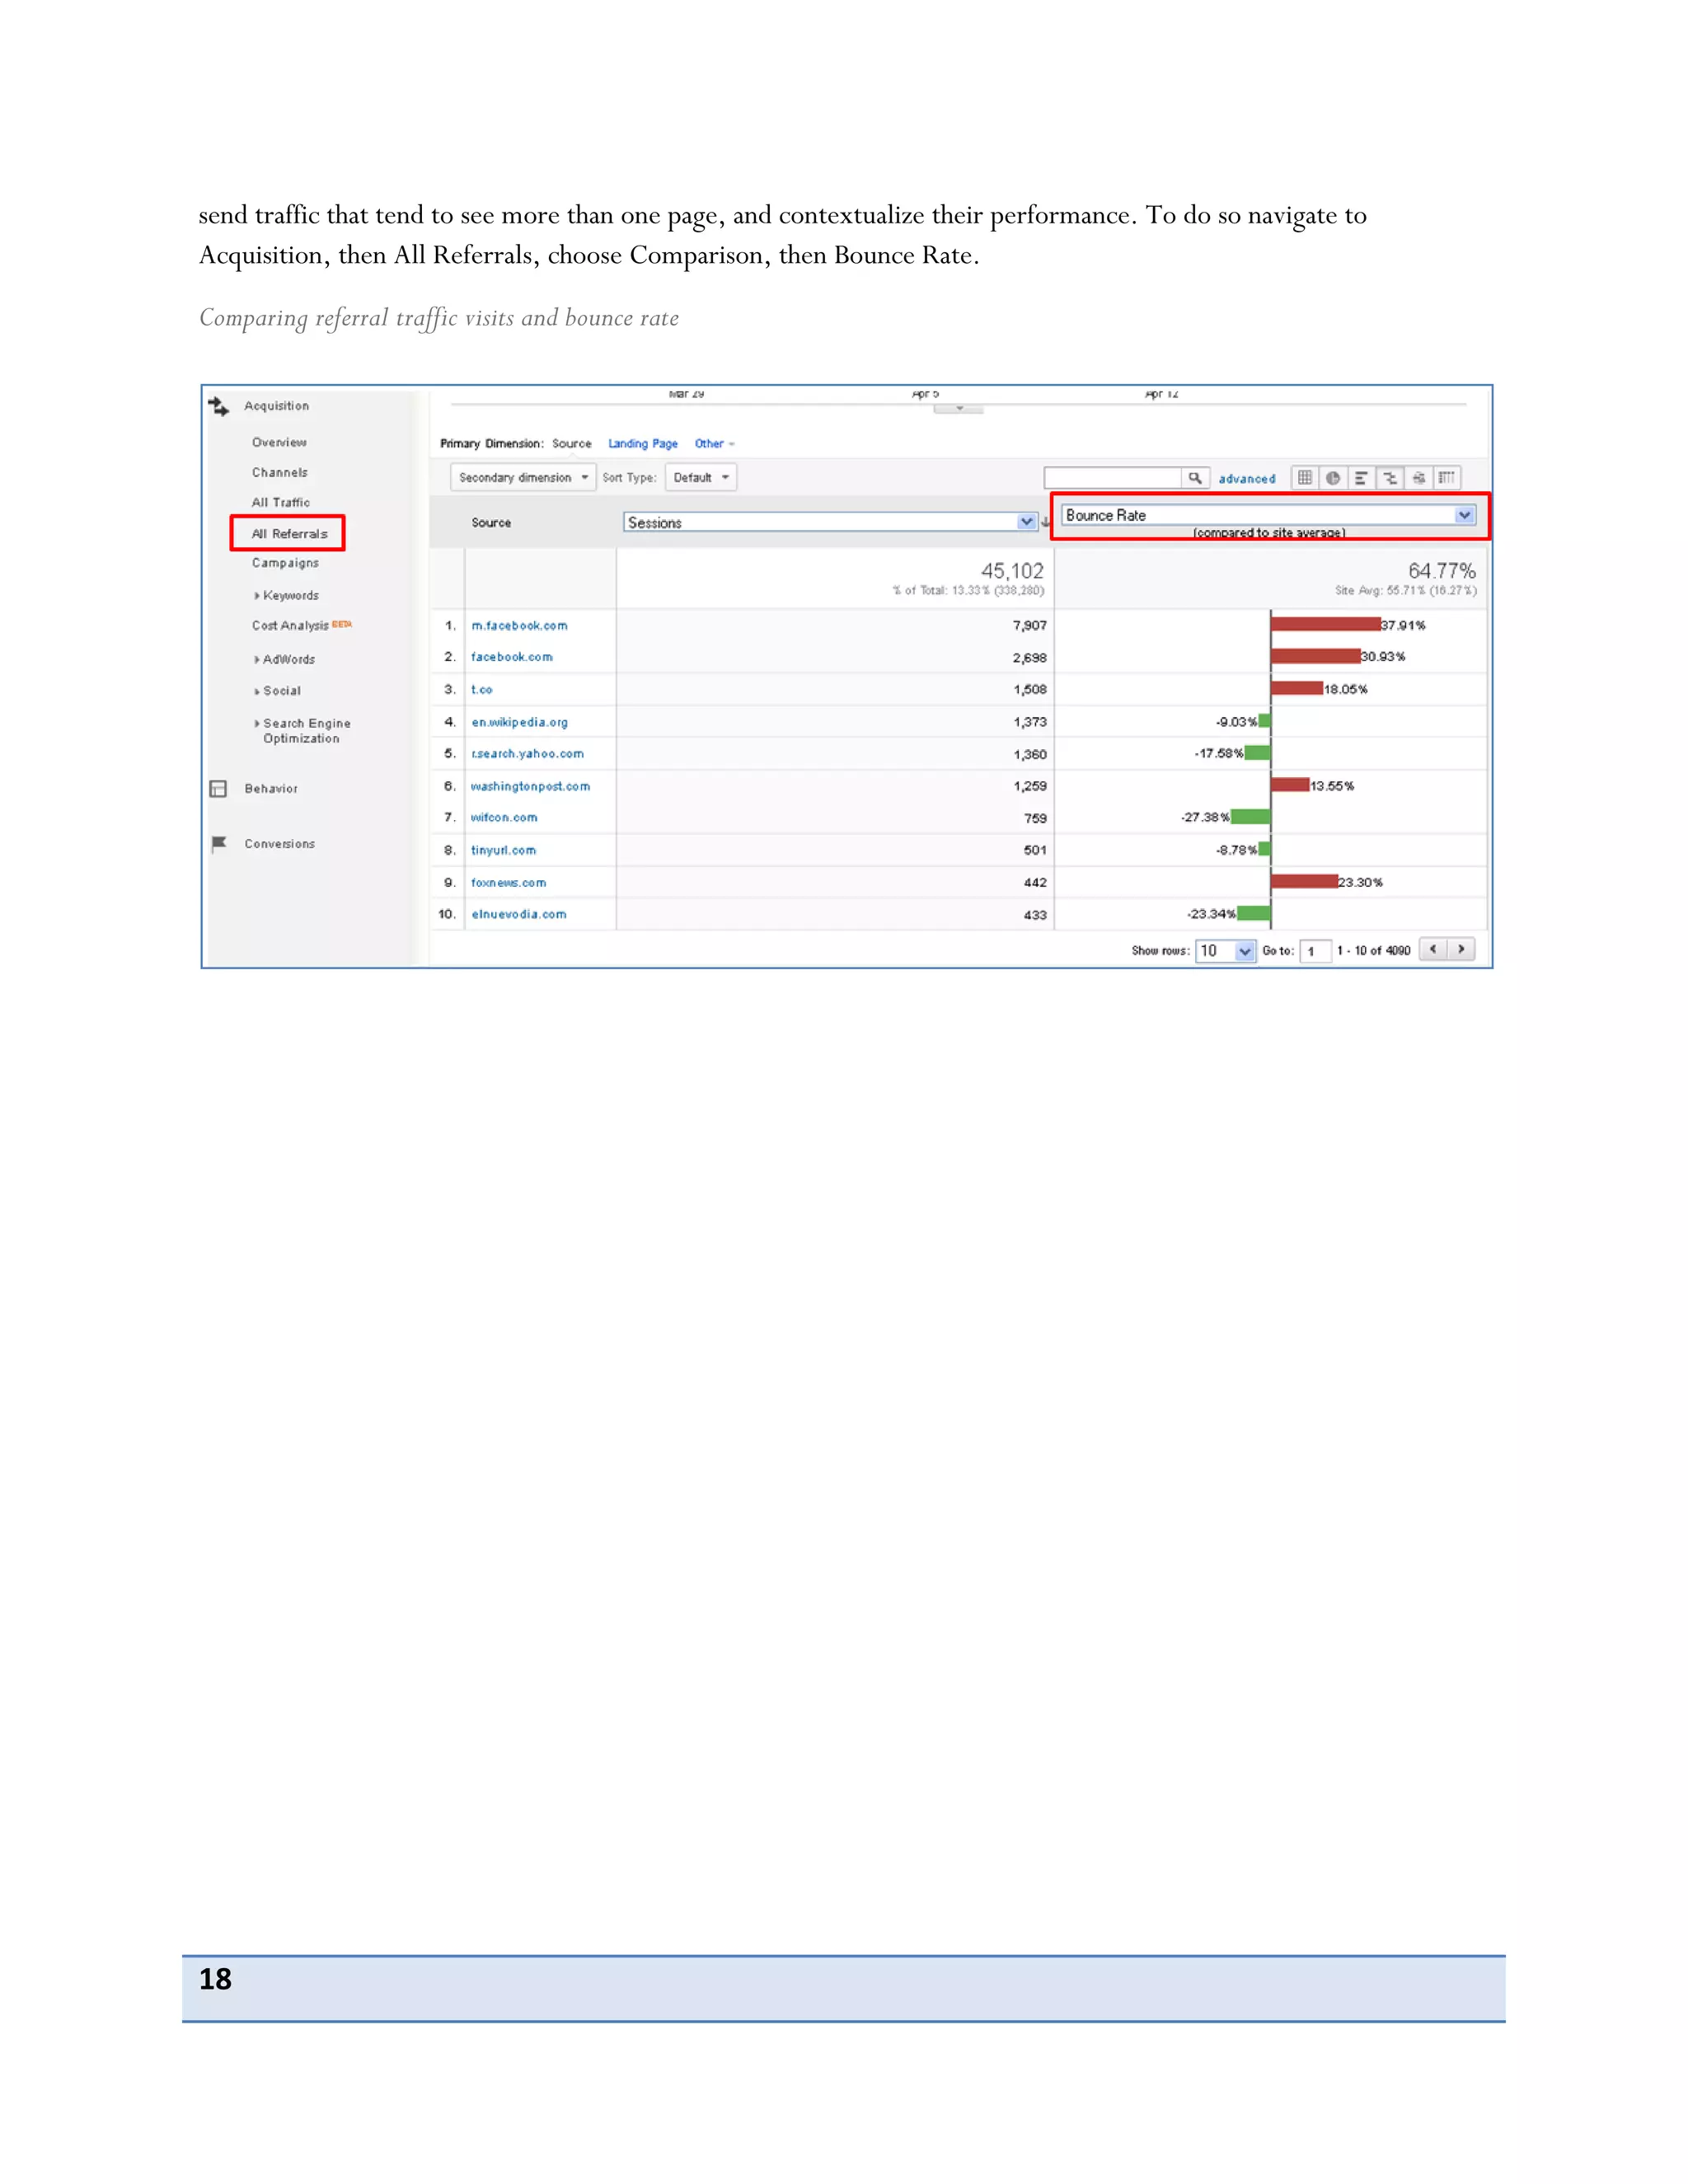
Task: Open the Sort Type Default dropdown
Action: (x=701, y=478)
